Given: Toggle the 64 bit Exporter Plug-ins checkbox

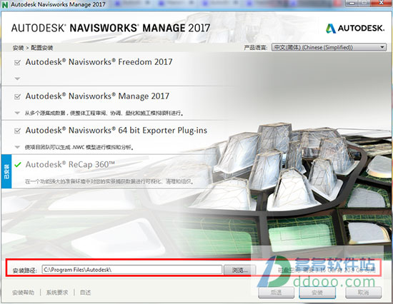Looking at the screenshot, I should pos(18,131).
